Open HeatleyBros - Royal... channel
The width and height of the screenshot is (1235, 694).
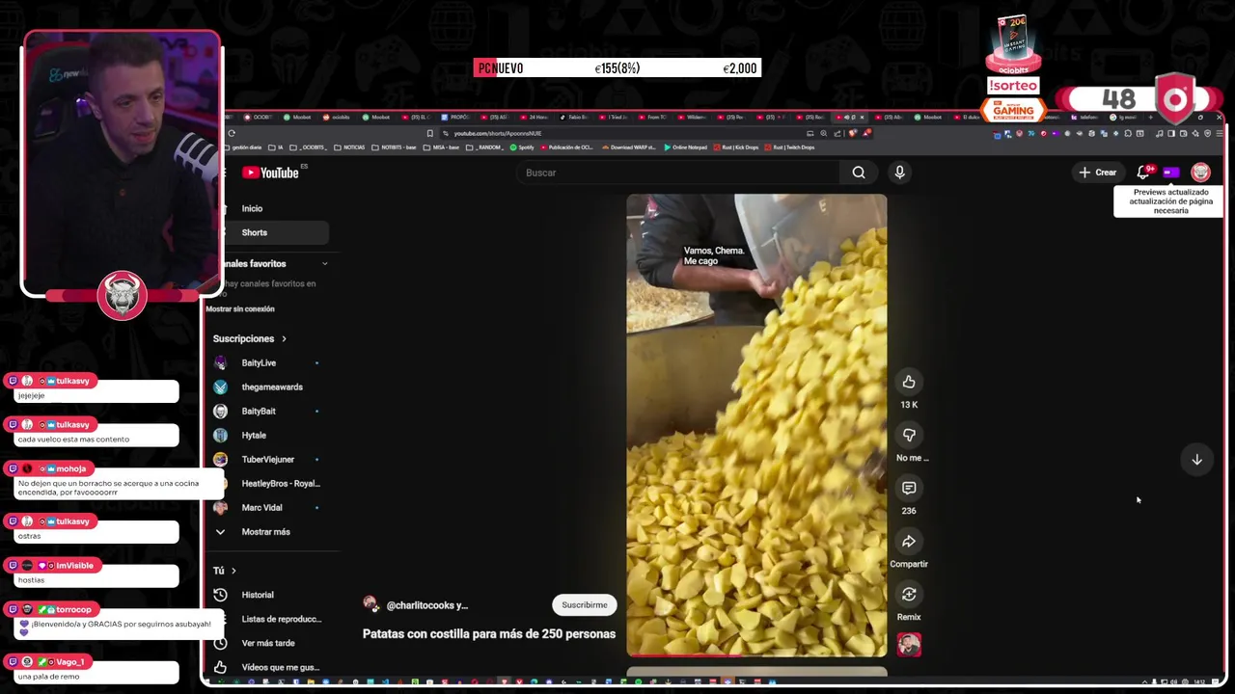click(280, 483)
